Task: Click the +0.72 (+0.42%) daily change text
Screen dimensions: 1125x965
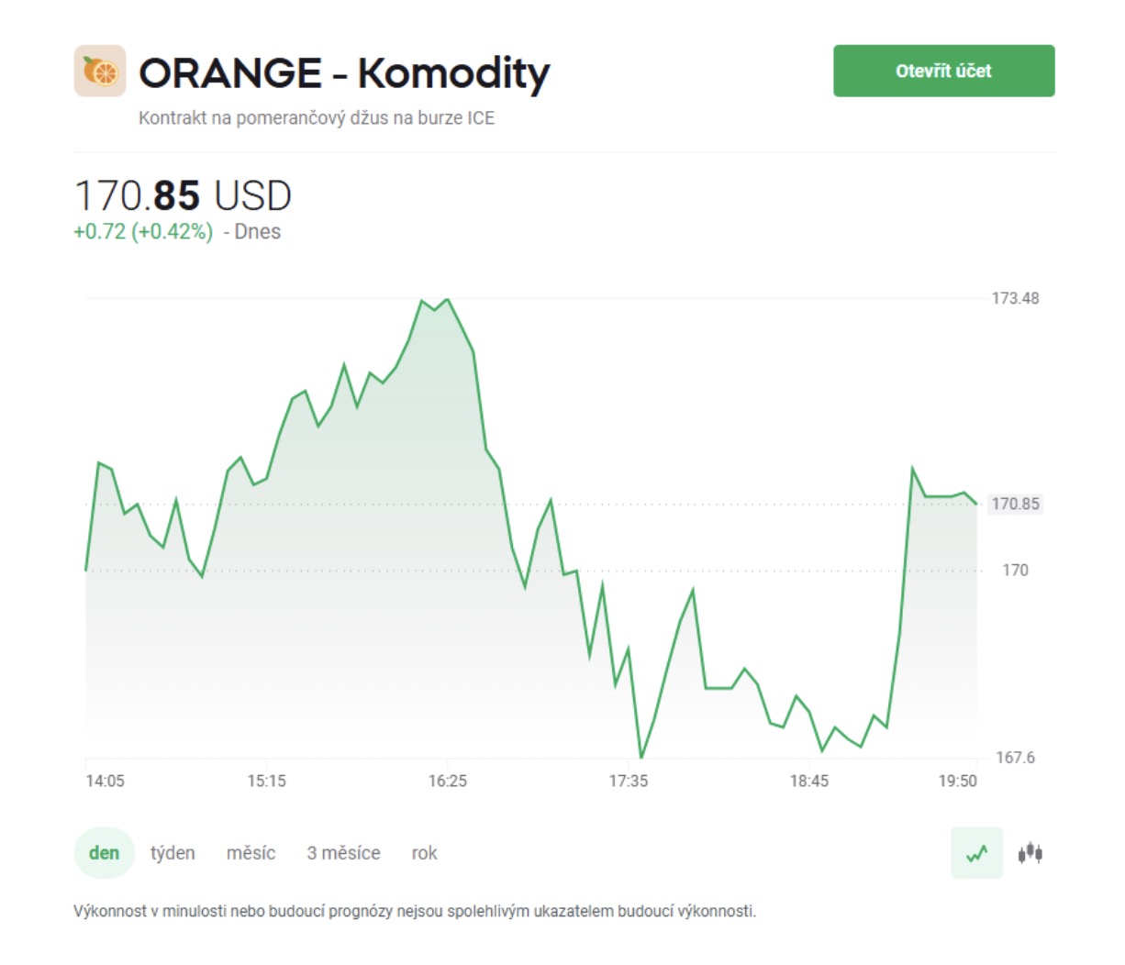Action: (x=143, y=231)
